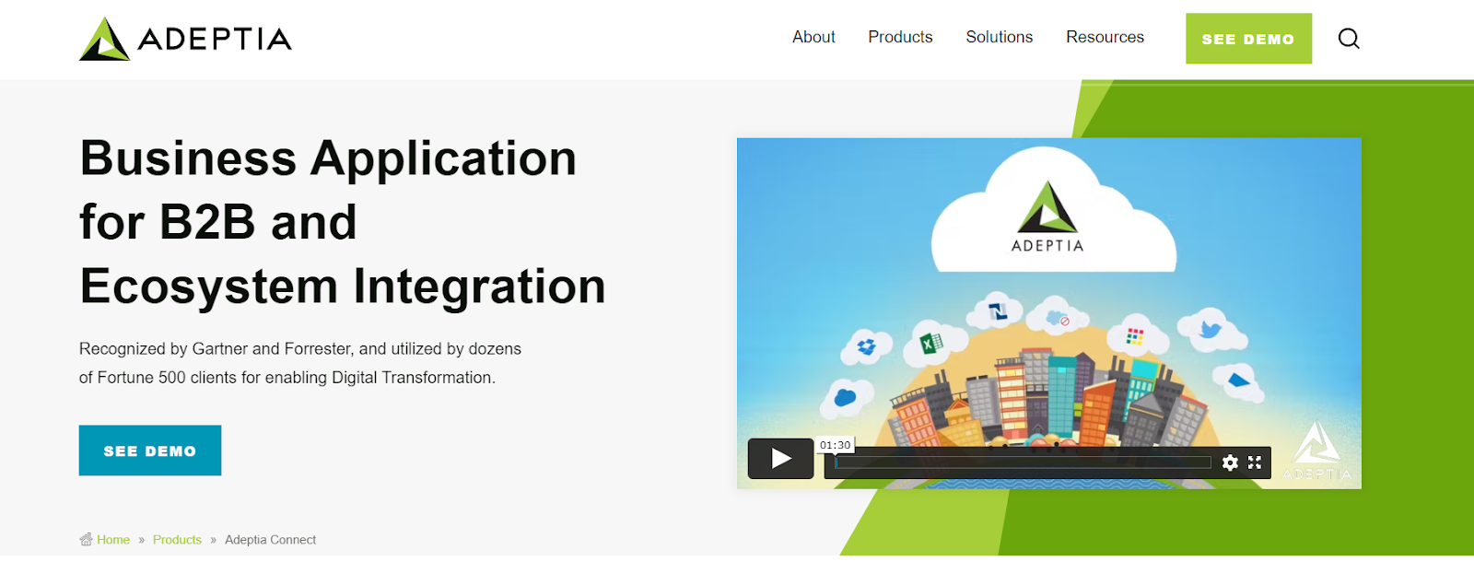Go to Products breadcrumb link
This screenshot has width=1474, height=585.
click(177, 540)
